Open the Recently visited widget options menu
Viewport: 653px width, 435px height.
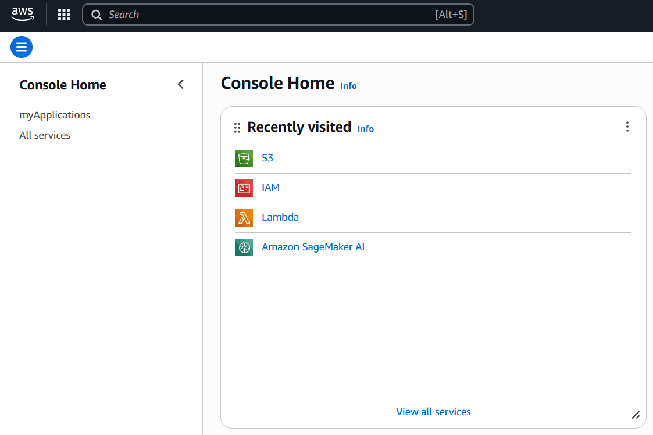[627, 127]
